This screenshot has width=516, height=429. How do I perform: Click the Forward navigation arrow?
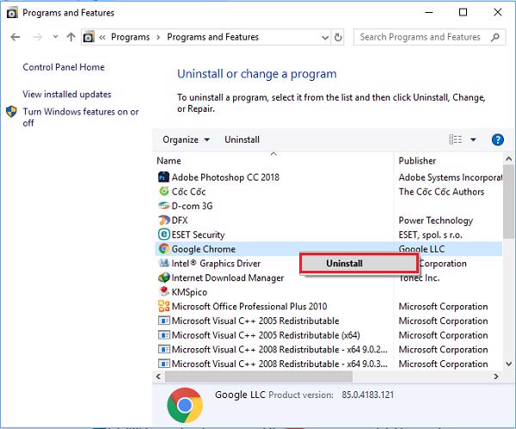(x=38, y=37)
